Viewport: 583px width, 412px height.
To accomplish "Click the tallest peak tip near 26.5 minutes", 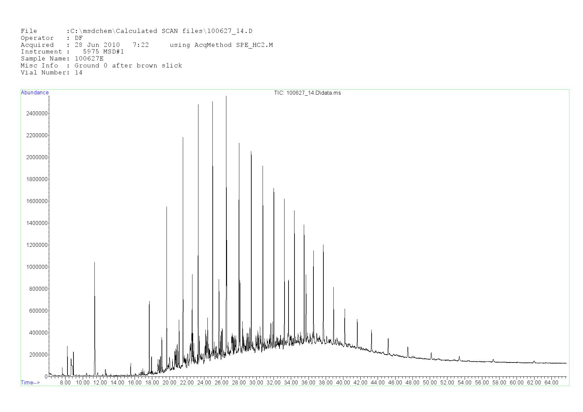I will point(226,96).
